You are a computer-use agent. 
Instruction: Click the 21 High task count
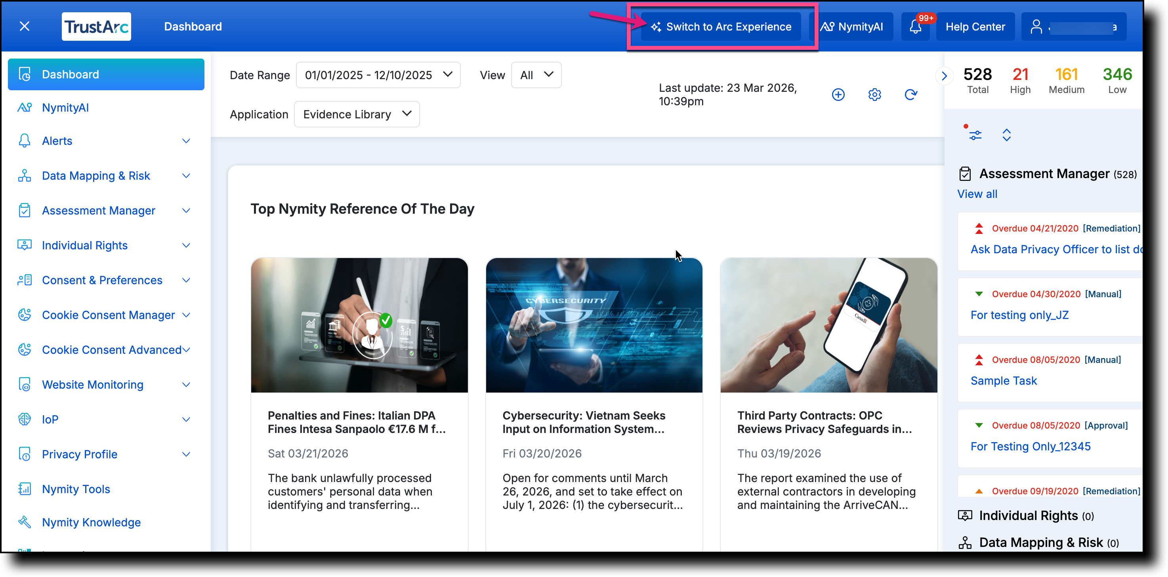1020,80
